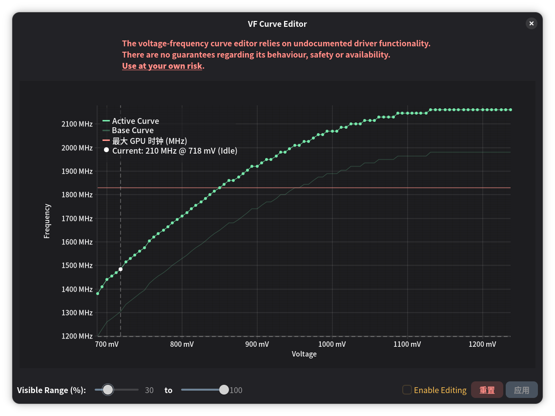Grab the Visible Range minimum slider handle
This screenshot has height=416, width=555.
[108, 390]
